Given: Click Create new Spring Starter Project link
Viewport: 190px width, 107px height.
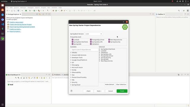Looking at the screenshot, I should (20, 24).
